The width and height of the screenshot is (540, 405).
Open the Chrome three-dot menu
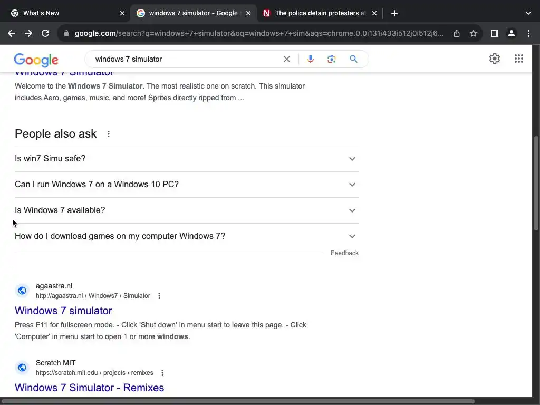click(528, 33)
